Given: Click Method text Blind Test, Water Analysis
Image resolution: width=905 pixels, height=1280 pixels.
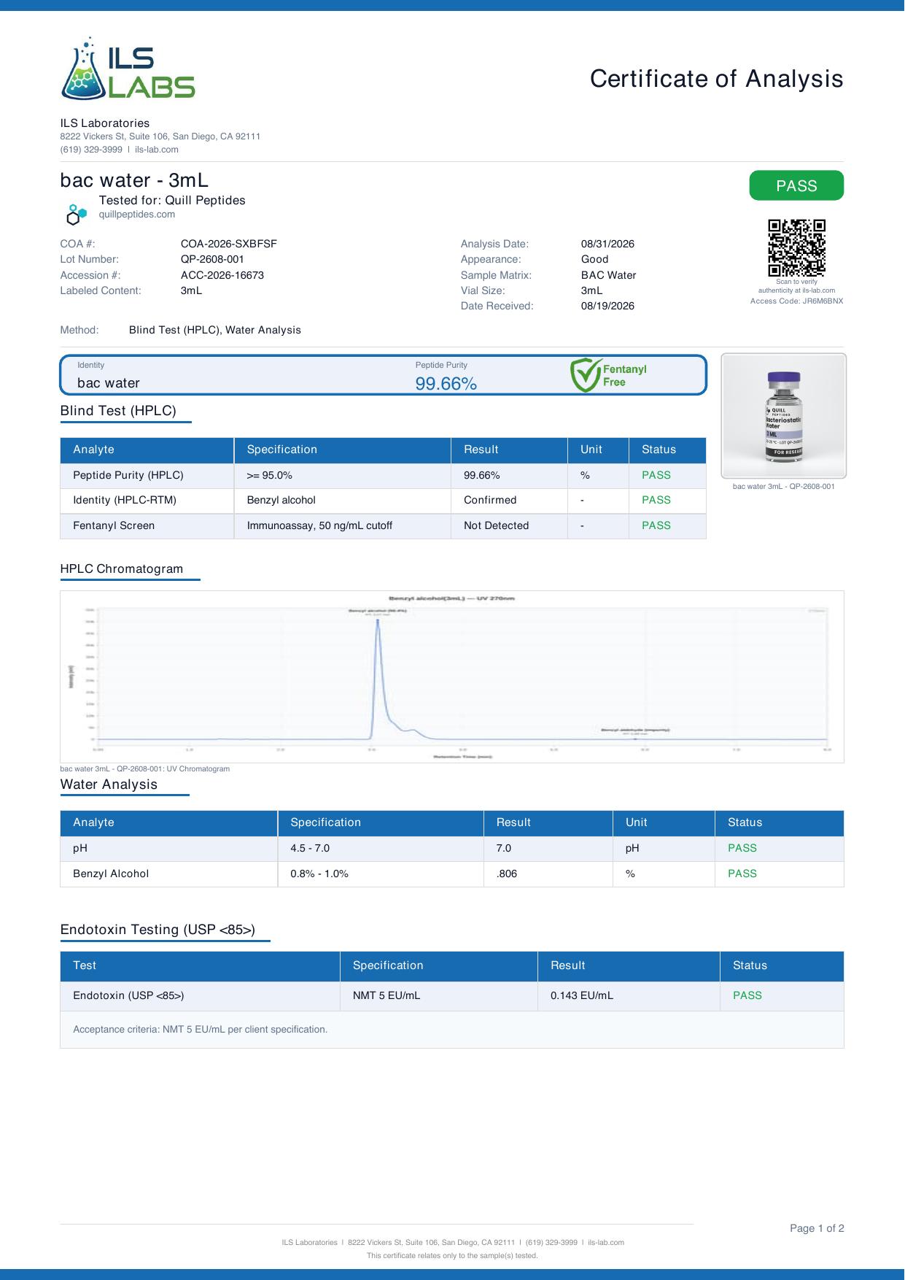Looking at the screenshot, I should click(215, 330).
